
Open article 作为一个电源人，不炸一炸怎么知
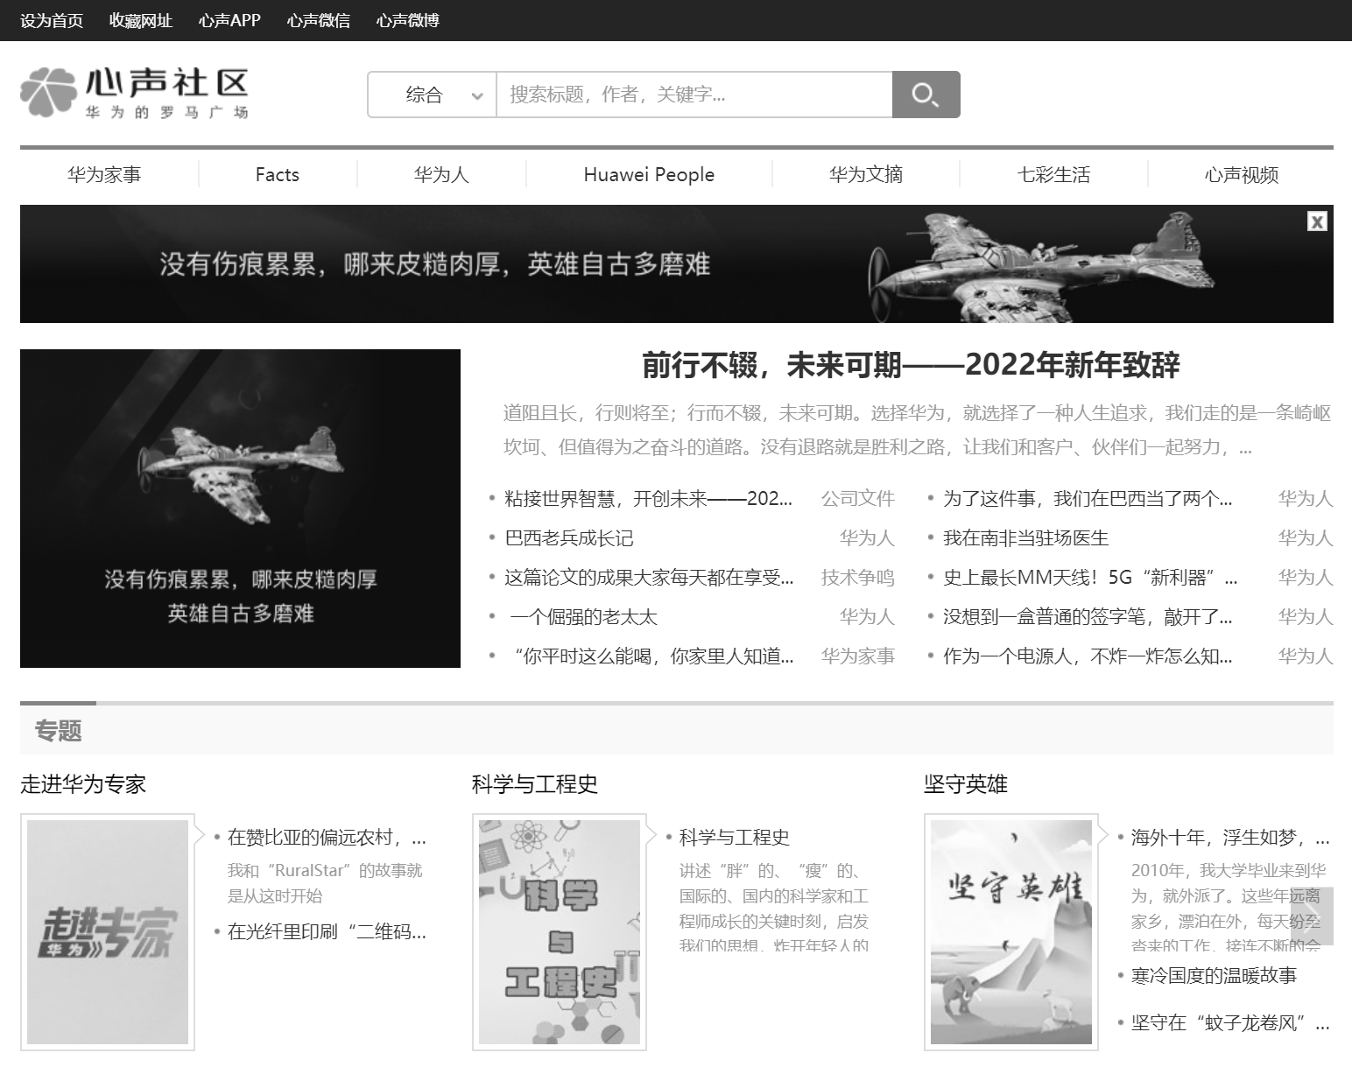click(1088, 656)
